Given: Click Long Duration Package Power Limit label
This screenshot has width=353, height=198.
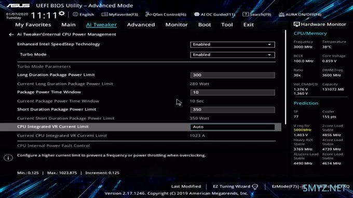Looking at the screenshot, I should [56, 74].
